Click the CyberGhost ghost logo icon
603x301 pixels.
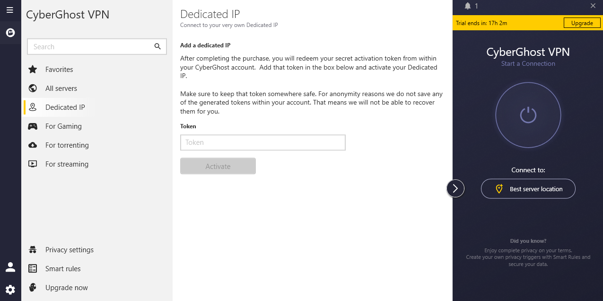pos(10,33)
